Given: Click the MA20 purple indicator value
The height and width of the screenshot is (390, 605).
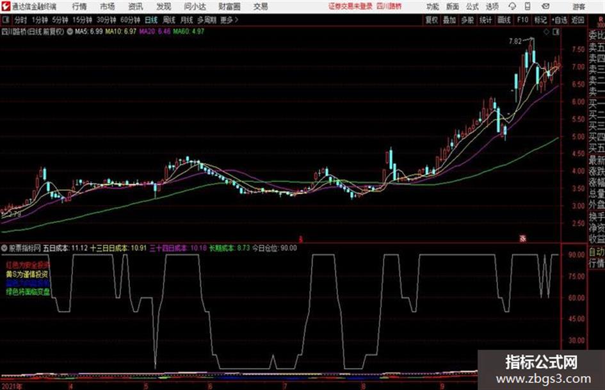Looking at the screenshot, I should coord(155,31).
